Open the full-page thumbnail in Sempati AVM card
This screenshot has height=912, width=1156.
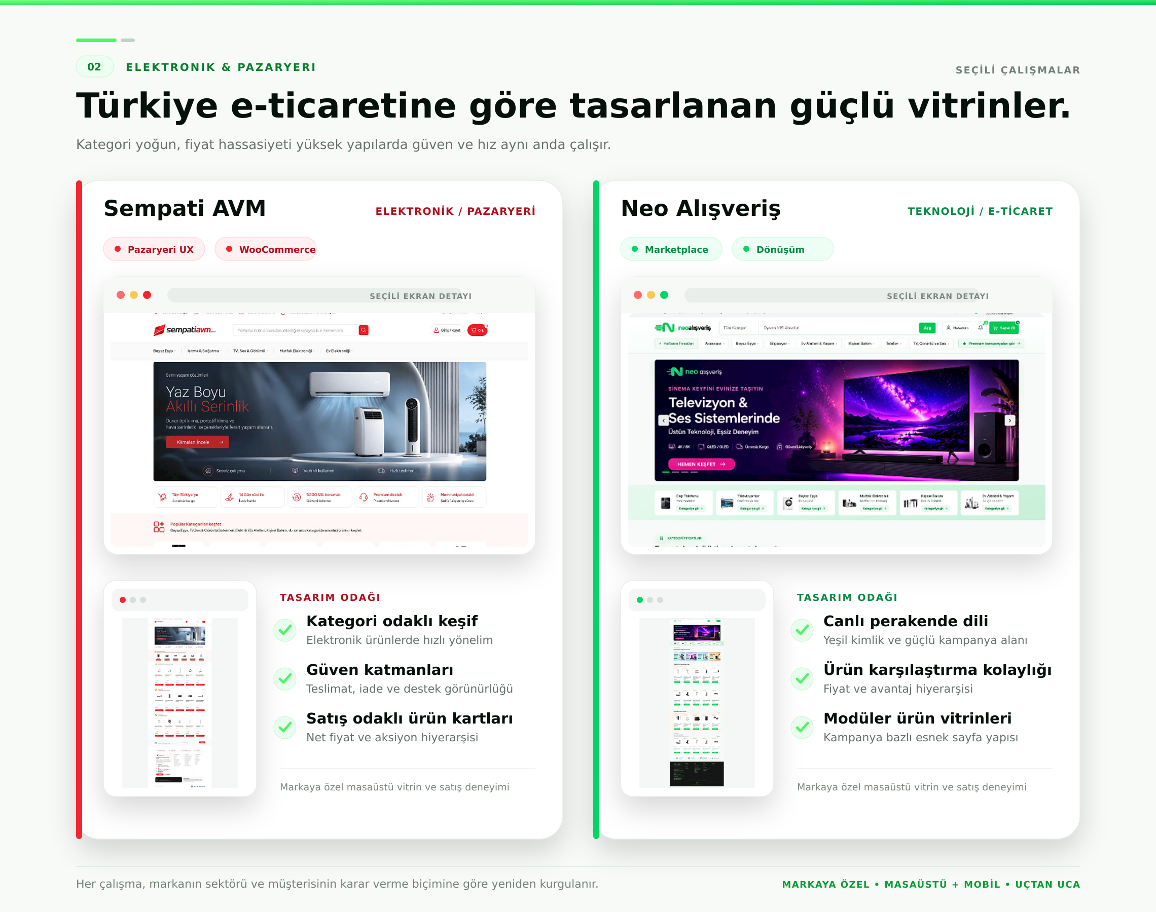[x=180, y=703]
